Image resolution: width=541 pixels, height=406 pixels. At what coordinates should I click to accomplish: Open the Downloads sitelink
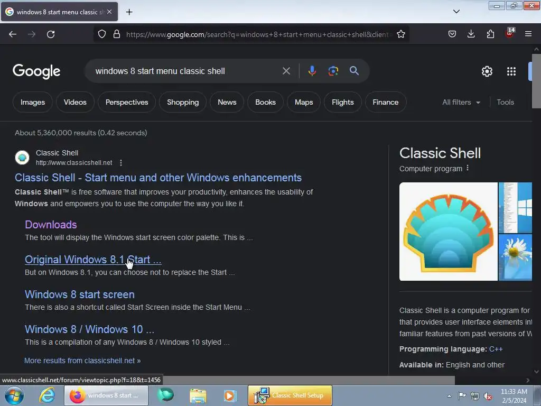tap(51, 224)
